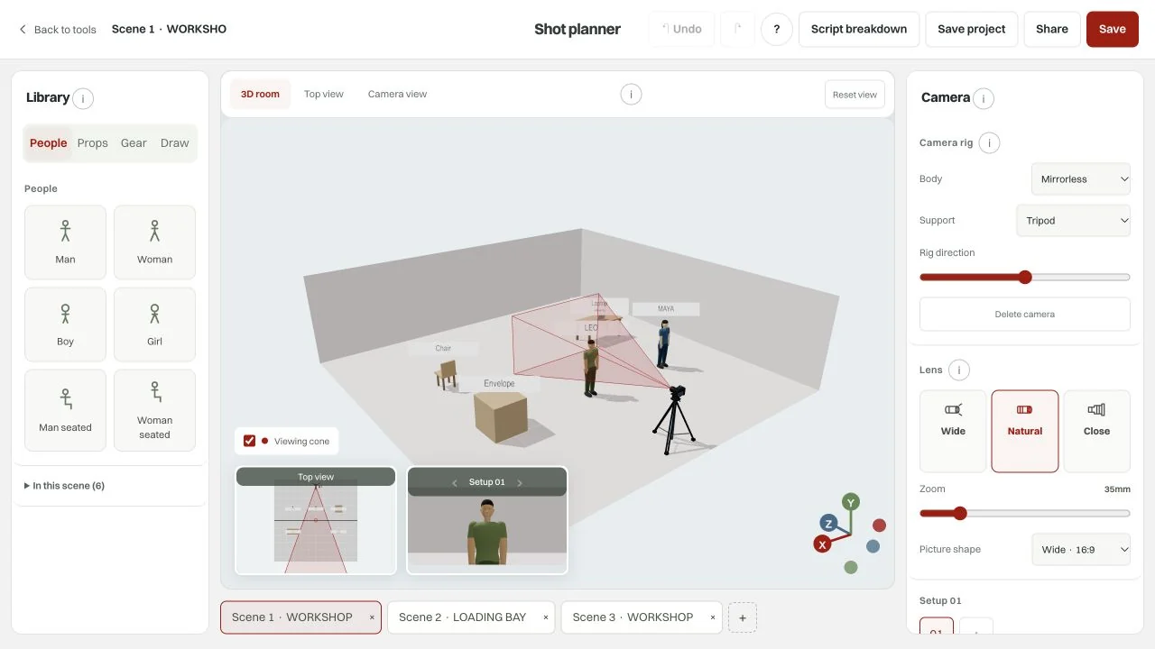Open the Body Mirrorless dropdown

click(x=1081, y=178)
